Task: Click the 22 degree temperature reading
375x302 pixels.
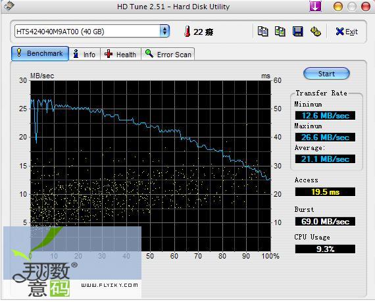Action: pyautogui.click(x=203, y=32)
